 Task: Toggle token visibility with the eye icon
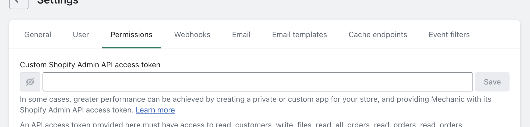point(30,82)
